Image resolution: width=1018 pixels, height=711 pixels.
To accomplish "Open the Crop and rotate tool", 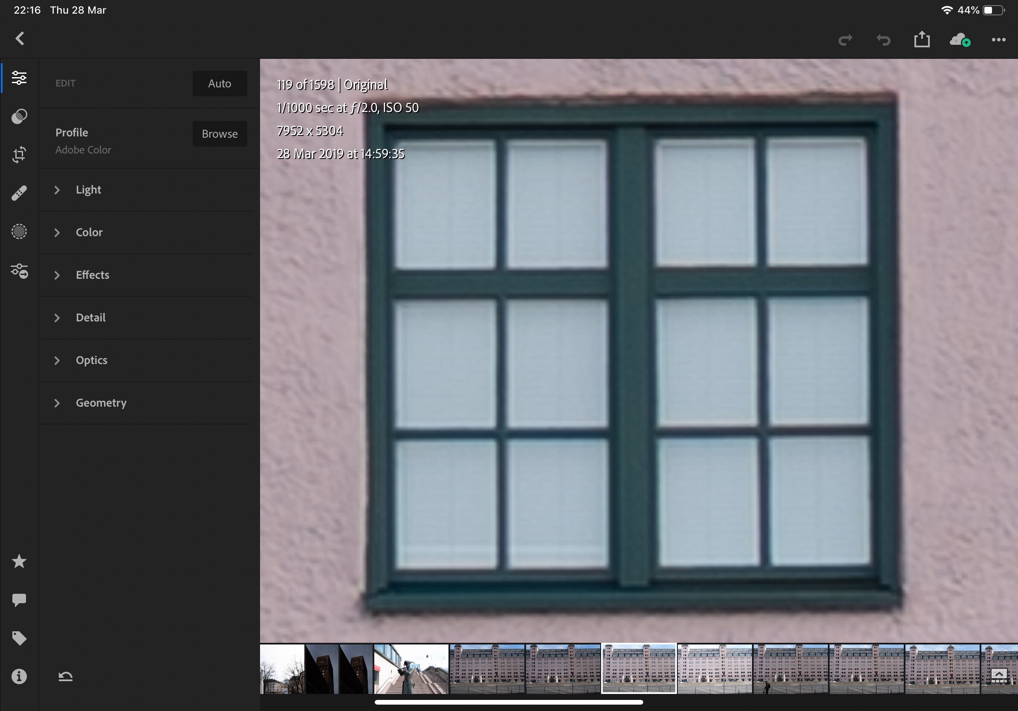I will tap(19, 155).
